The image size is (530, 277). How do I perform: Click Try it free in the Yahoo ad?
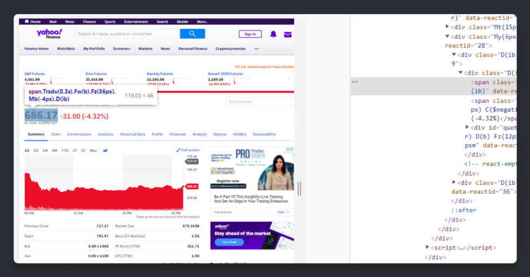pos(229,242)
